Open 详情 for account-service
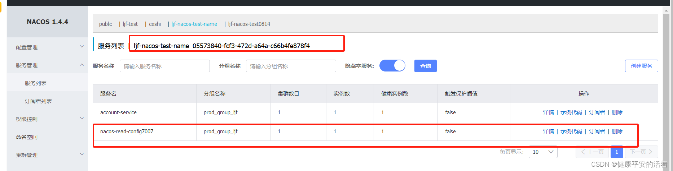673x171 pixels. (x=549, y=112)
